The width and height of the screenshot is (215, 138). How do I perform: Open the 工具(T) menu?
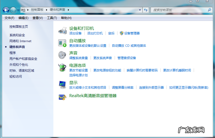click(x=52, y=18)
